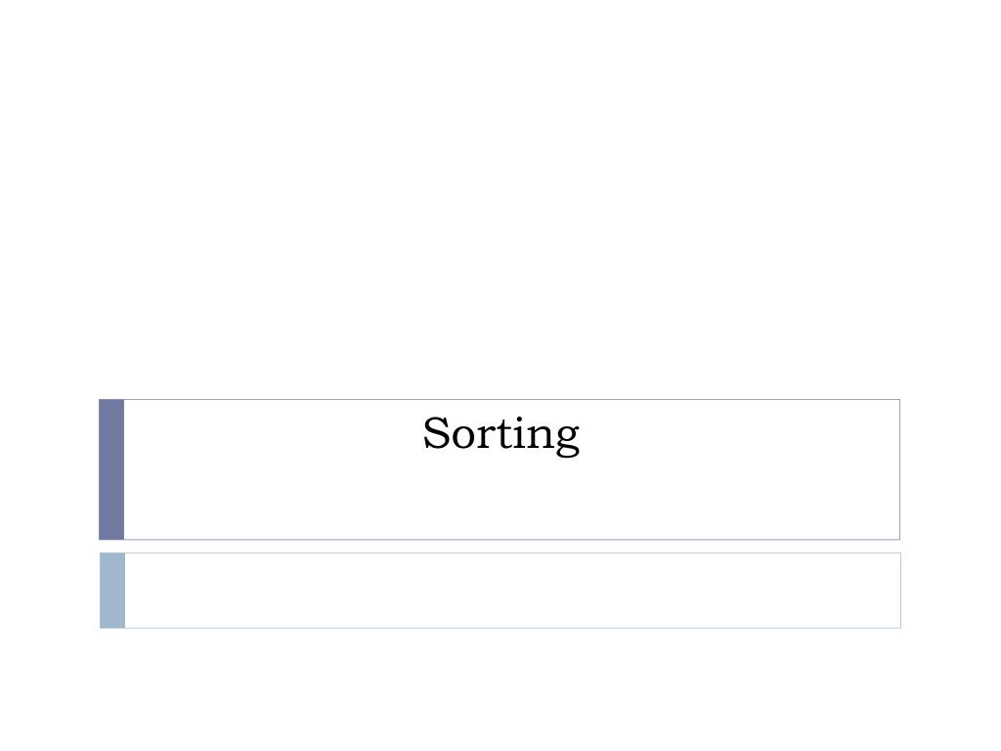Click the title box area left of "Sorting"
This screenshot has height=751, width=1001.
tap(274, 434)
